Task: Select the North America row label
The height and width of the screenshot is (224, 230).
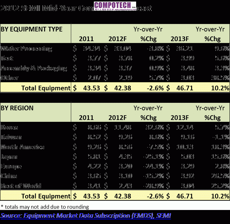Action: point(23,147)
